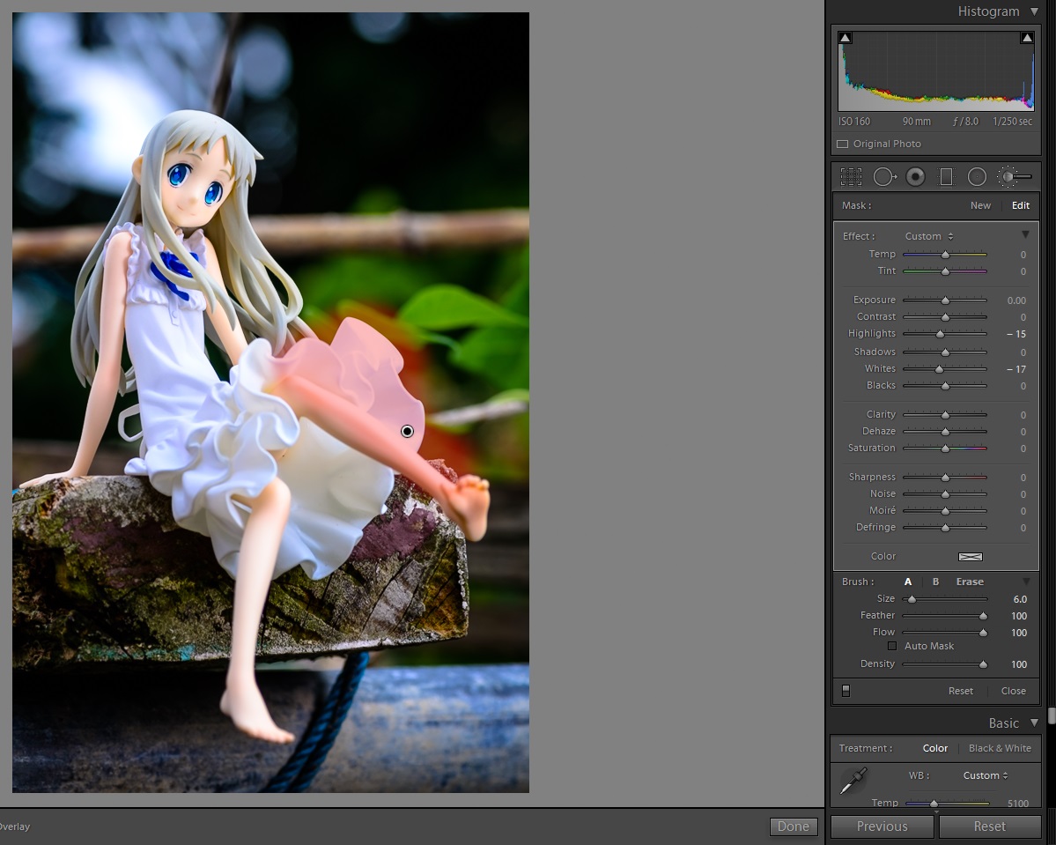Adjust the Tint slider
The image size is (1056, 845).
tap(945, 271)
